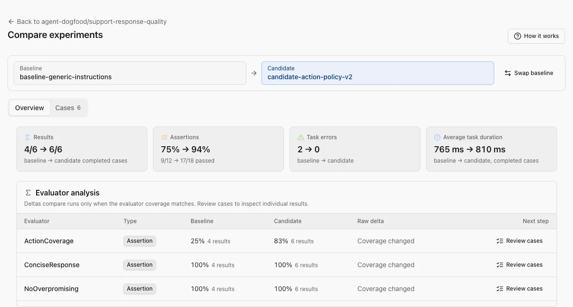
Task: Click the ActionCoverage evaluator name
Action: point(49,241)
